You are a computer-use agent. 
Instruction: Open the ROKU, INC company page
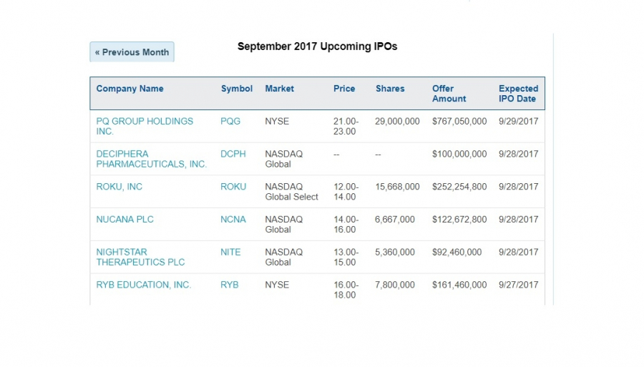point(119,187)
